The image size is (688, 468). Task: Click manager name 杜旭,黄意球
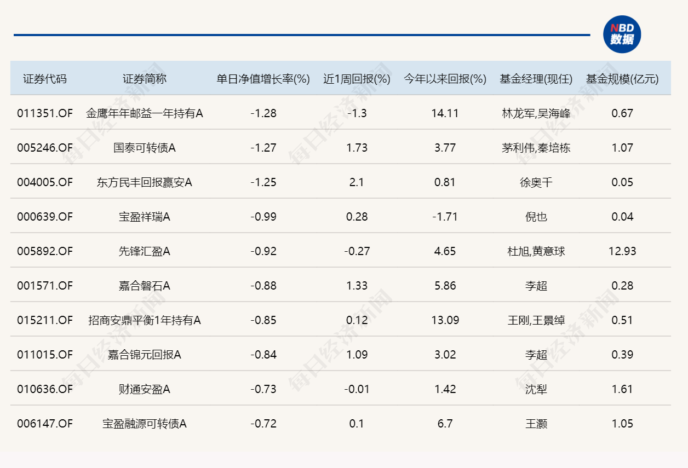pos(536,251)
